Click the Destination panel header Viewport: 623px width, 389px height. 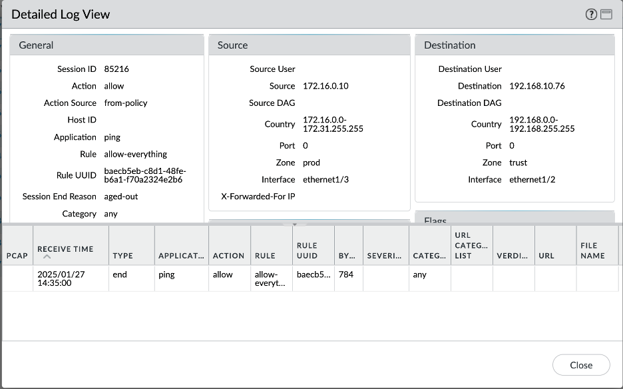pos(515,45)
